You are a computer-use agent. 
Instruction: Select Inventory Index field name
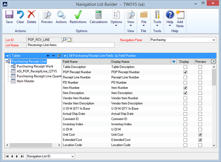pos(73,124)
